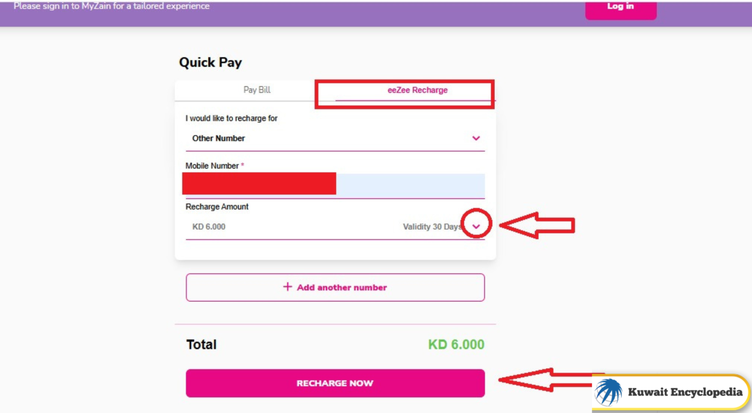Switch to the Pay Bill tab
This screenshot has width=752, height=413.
click(x=257, y=89)
